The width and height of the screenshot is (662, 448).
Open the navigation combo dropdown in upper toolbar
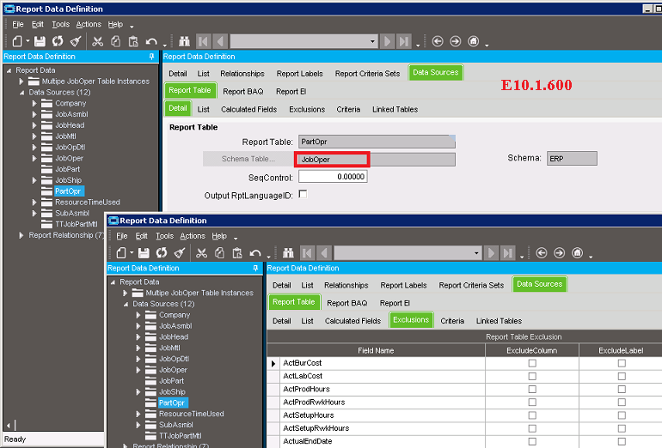(373, 41)
